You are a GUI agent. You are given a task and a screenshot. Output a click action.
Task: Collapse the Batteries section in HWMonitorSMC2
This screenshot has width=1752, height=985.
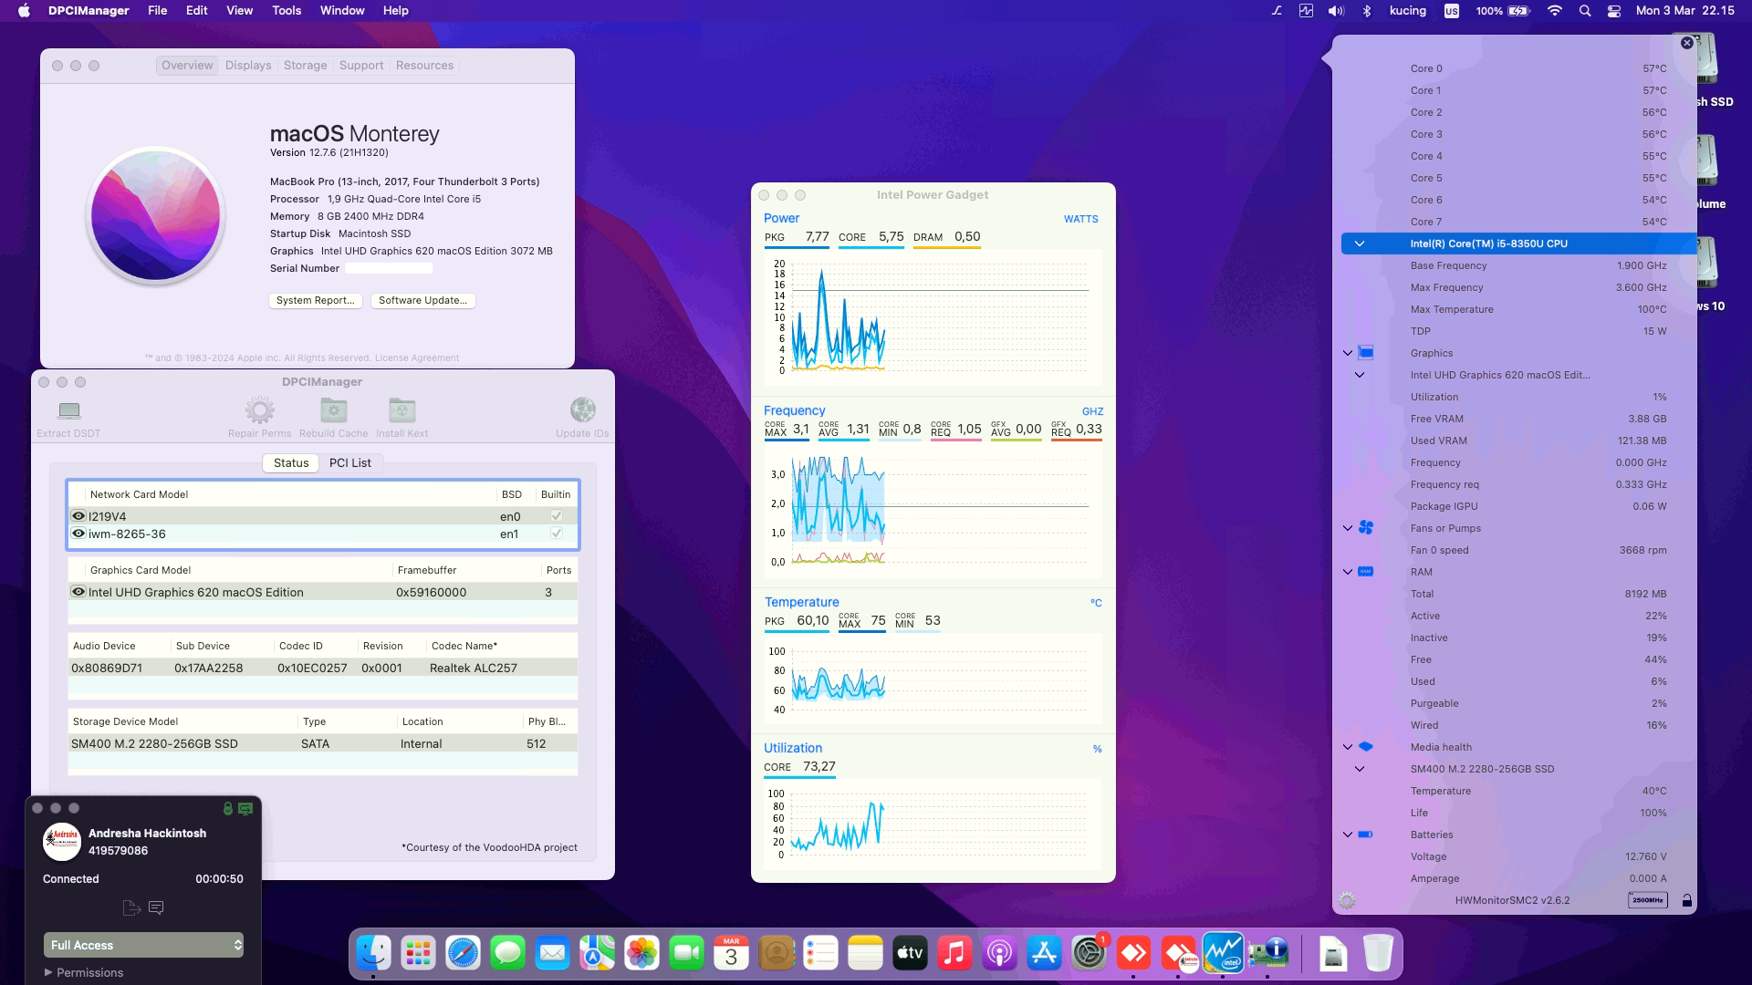pos(1347,835)
